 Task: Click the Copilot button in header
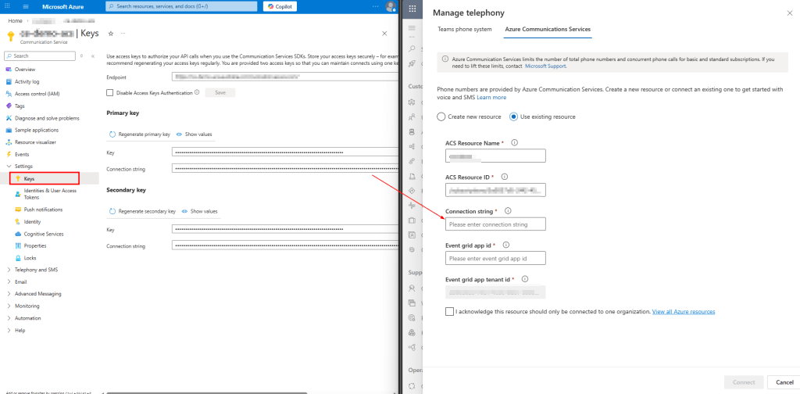click(x=280, y=6)
